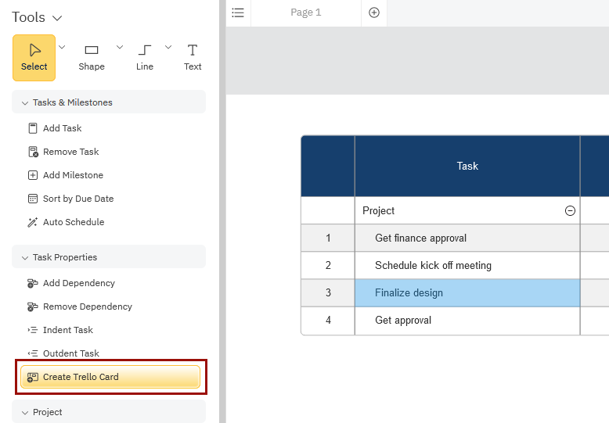Collapse the Project section

(109, 412)
